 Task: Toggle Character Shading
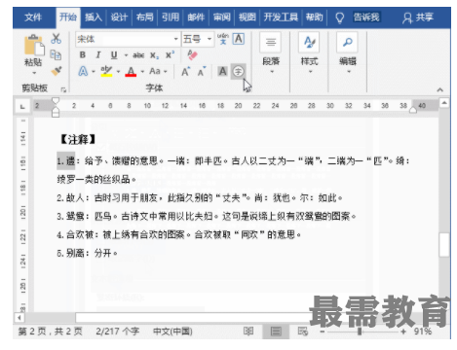click(x=222, y=71)
